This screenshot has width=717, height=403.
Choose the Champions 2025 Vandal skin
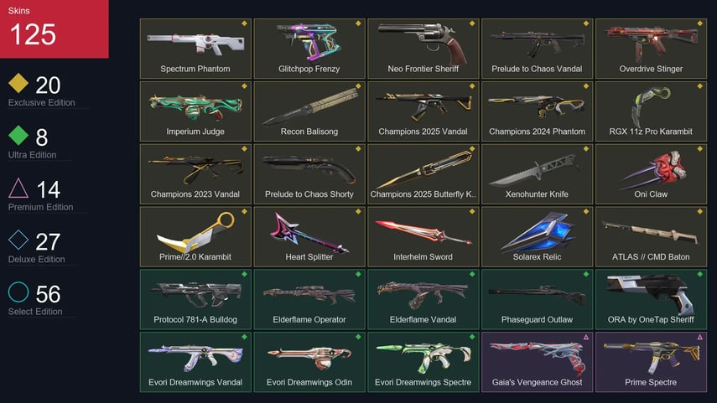coord(423,111)
